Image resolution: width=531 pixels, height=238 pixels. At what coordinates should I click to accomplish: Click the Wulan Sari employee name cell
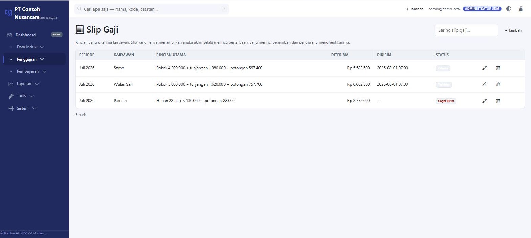[x=123, y=84]
